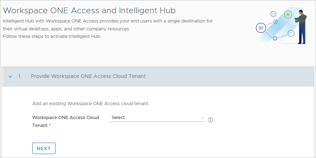
Task: Click 'Add an existing Workspace ONE Access cloud tenant.' text
Action: click(91, 104)
